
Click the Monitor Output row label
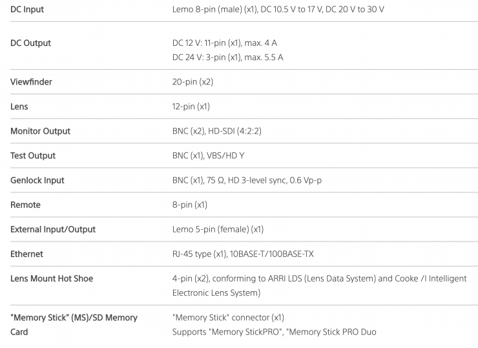tap(40, 131)
